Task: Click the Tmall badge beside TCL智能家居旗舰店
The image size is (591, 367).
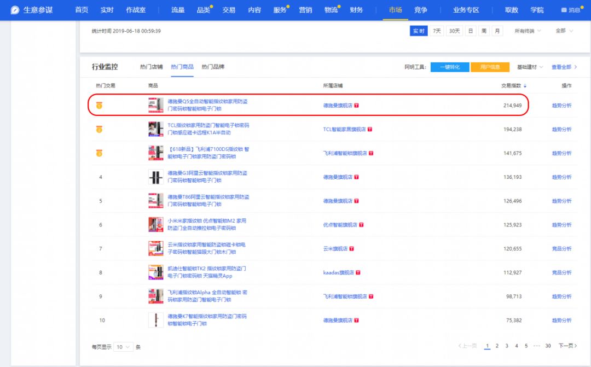Action: [370, 130]
